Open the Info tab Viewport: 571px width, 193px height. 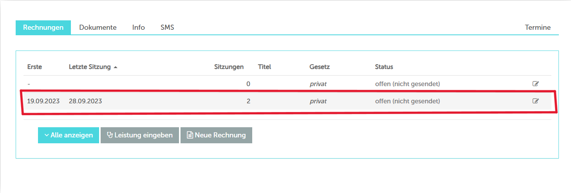[139, 27]
